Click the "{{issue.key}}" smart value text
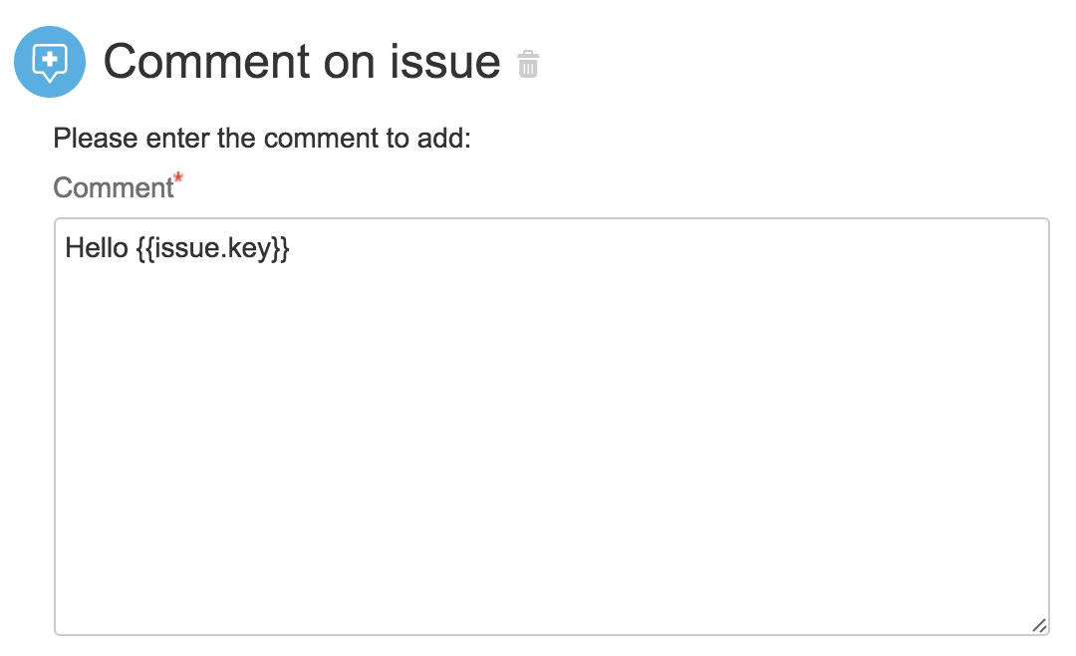 click(x=212, y=247)
